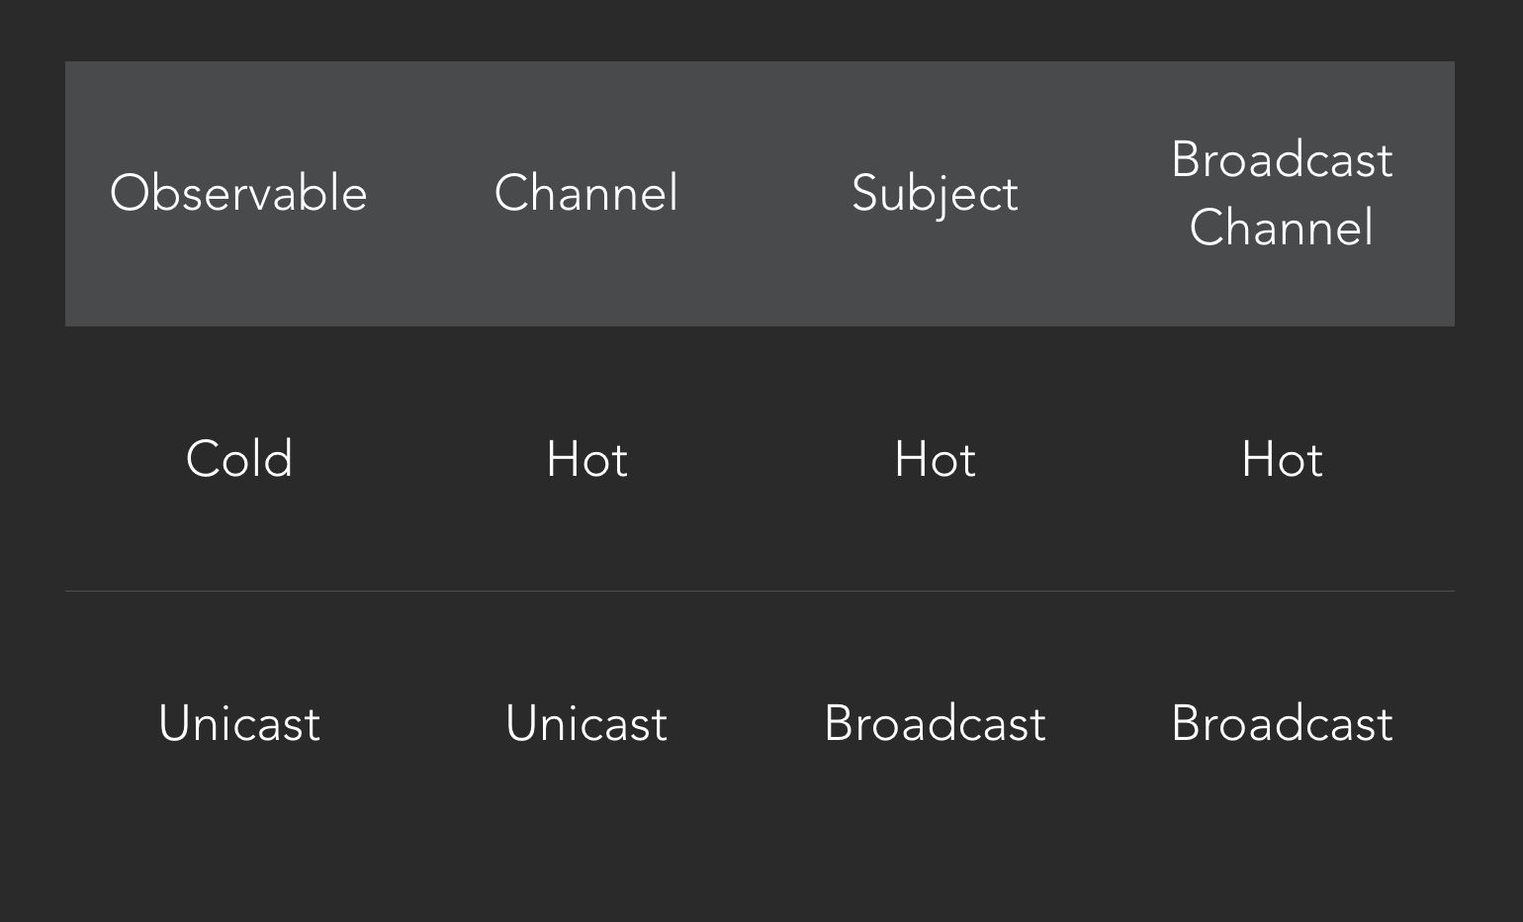This screenshot has height=922, width=1523.
Task: Select Hot in the Broadcast Channel column
Action: pyautogui.click(x=1282, y=459)
